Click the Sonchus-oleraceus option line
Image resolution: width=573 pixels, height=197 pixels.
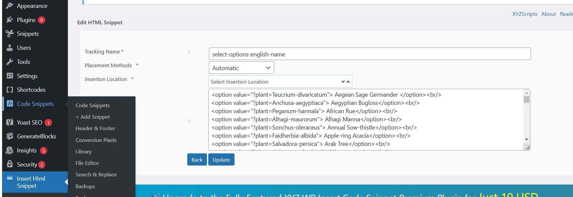(314, 128)
